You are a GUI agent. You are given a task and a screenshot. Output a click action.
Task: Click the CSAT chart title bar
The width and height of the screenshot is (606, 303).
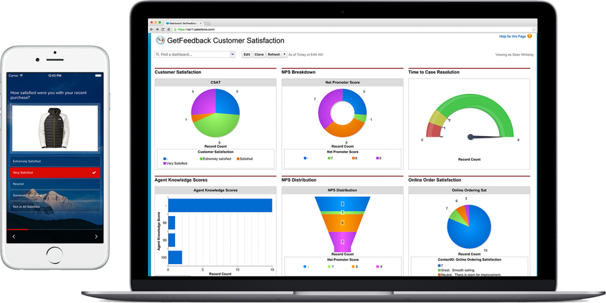coord(215,83)
